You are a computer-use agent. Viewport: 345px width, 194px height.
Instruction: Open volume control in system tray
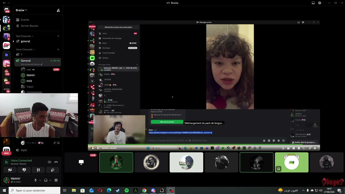[320, 190]
